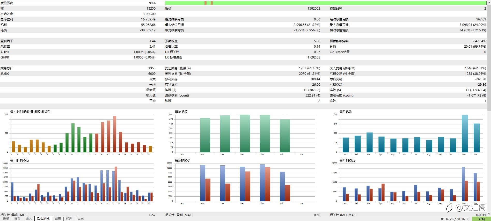Select the 相对净值亏损 value 34.95% (2 216.19)
The width and height of the screenshot is (491, 221).
pyautogui.click(x=473, y=30)
